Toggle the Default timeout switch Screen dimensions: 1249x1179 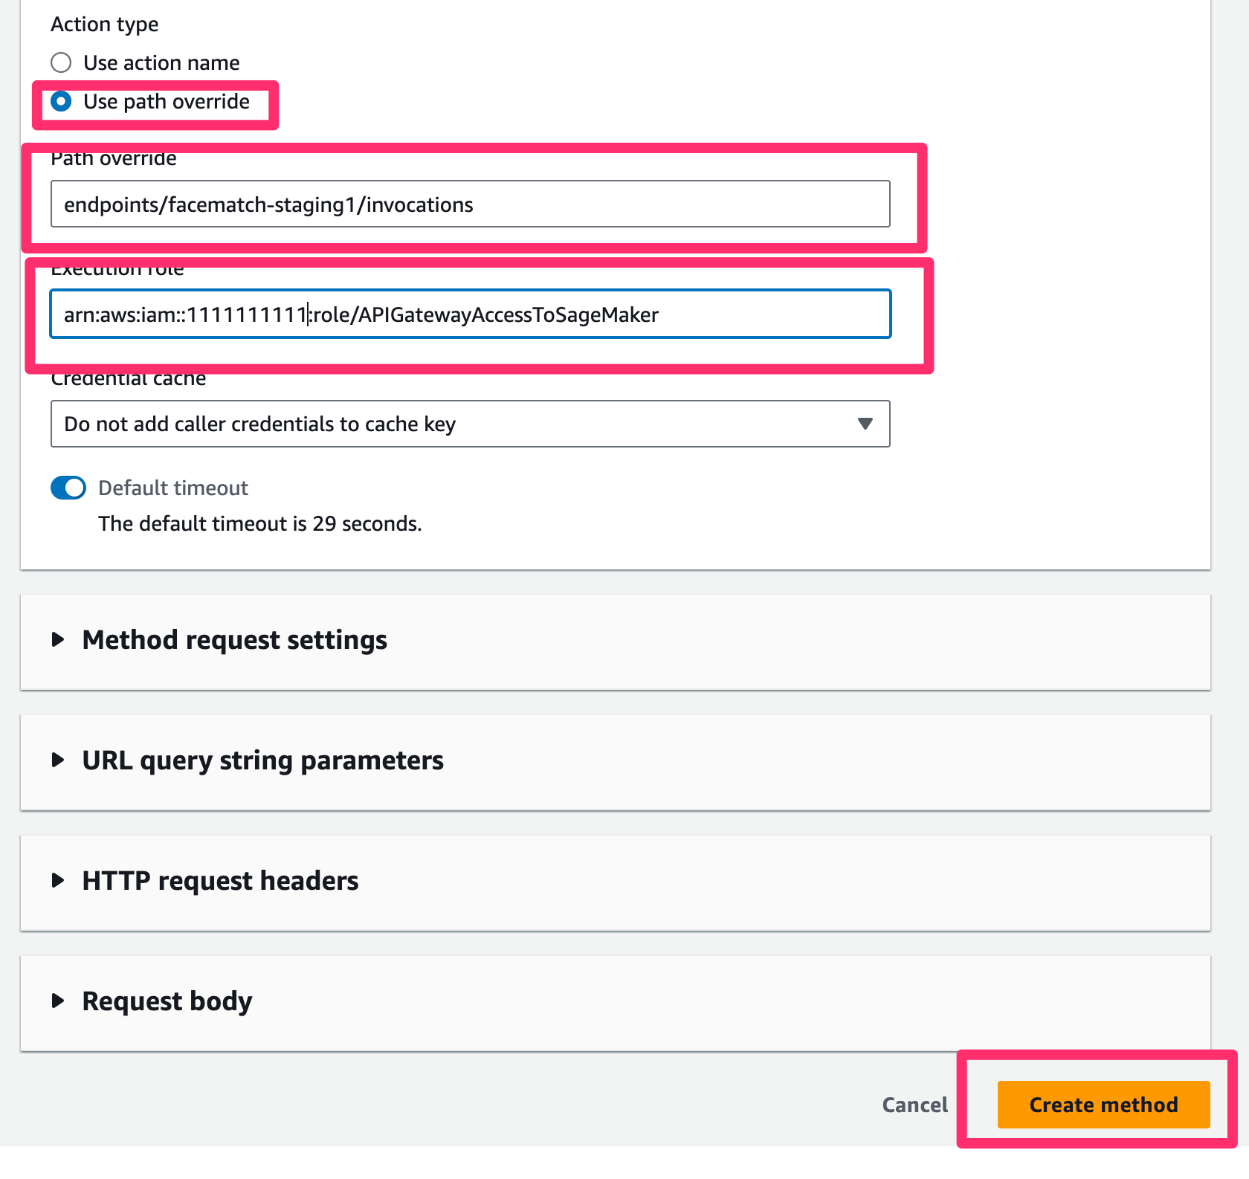(68, 488)
